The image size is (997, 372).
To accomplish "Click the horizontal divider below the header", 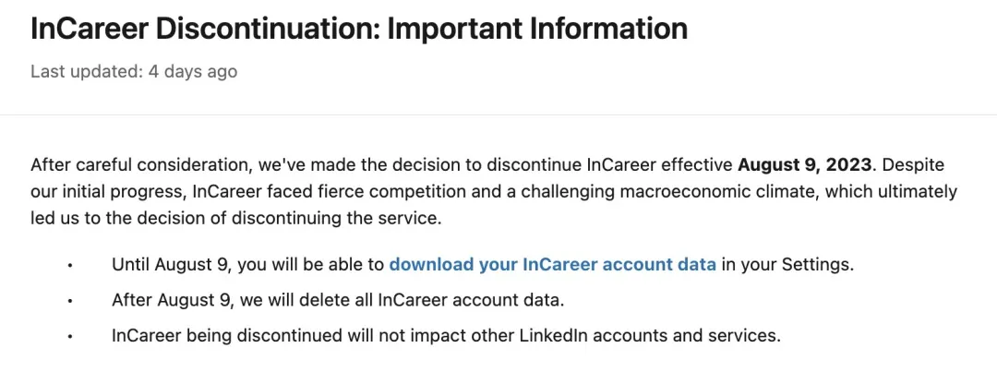I will click(498, 115).
